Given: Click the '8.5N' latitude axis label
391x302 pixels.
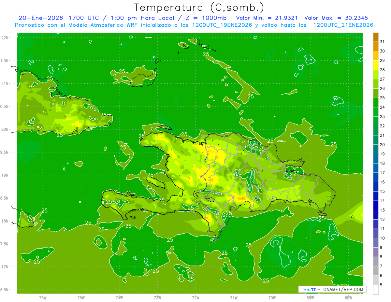Looking at the screenshot, I should coord(5,198).
